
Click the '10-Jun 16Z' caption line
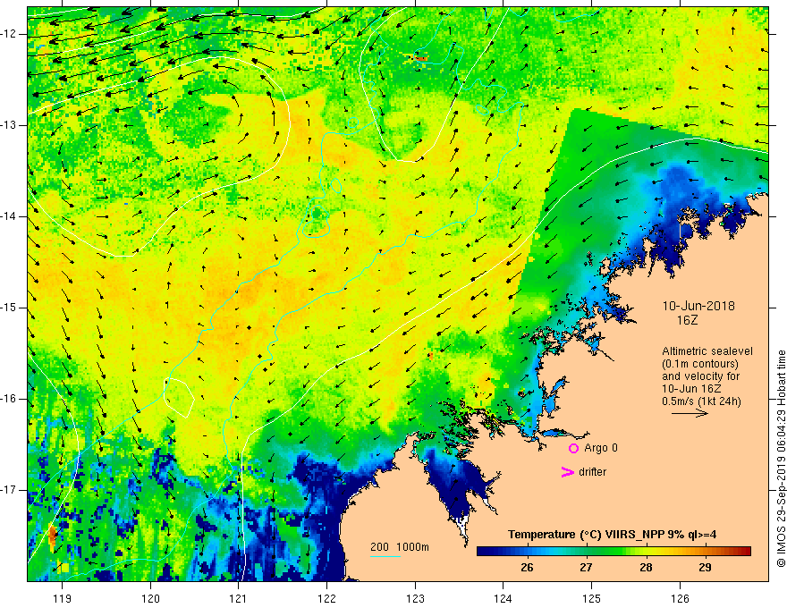tap(691, 389)
